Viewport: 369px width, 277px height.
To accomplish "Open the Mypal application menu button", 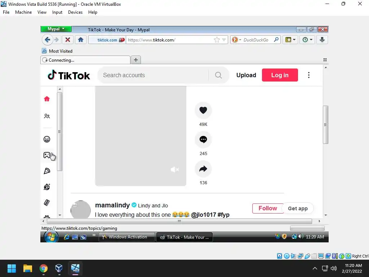I will click(x=56, y=29).
